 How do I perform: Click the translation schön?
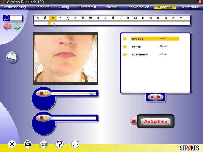pos(163,54)
